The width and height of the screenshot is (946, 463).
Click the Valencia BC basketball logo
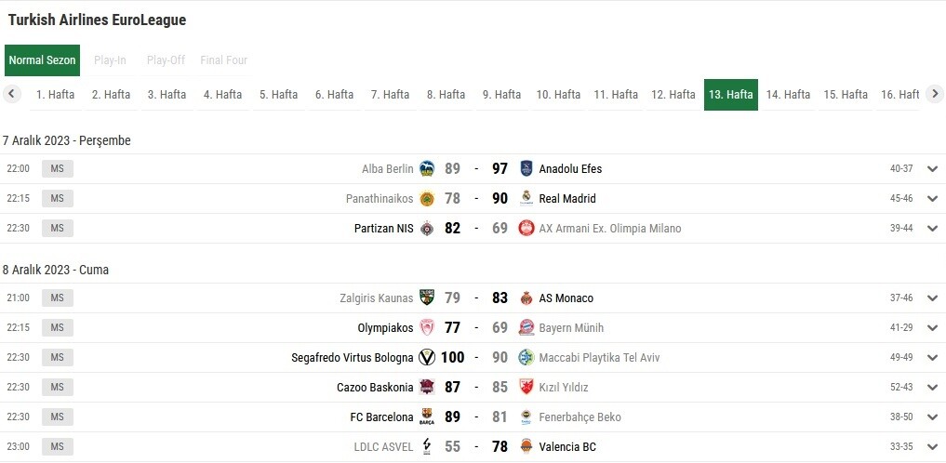click(x=526, y=446)
